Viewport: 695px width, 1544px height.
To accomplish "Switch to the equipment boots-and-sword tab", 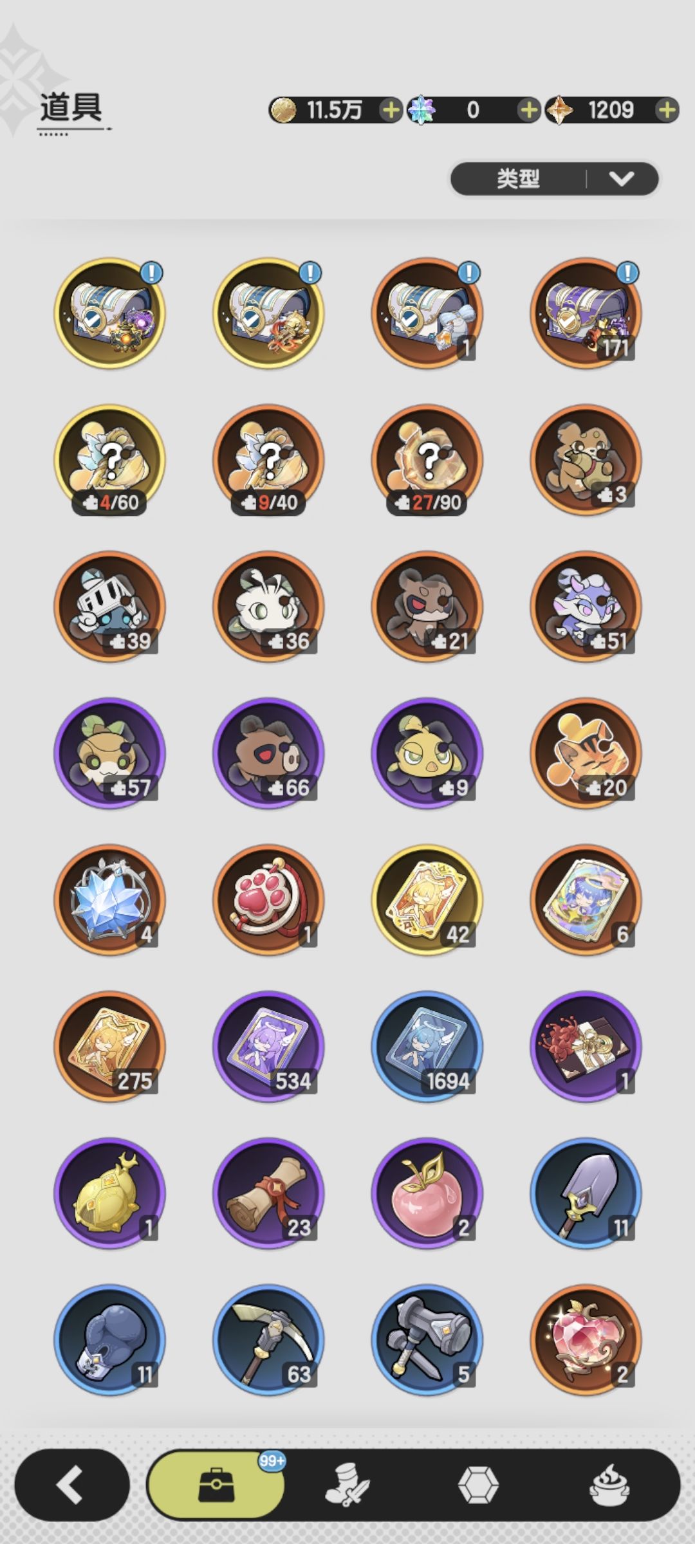I will 347,1485.
